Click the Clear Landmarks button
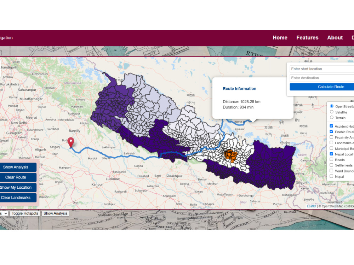 click(18, 198)
